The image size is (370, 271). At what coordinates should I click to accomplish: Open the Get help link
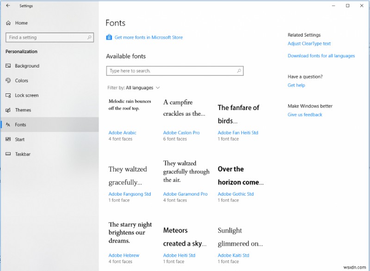coord(296,85)
